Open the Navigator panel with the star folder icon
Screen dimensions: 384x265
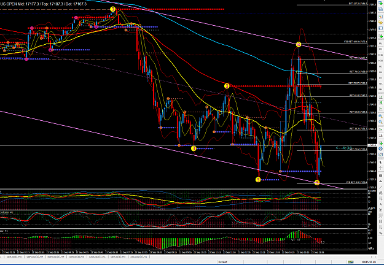381,23
